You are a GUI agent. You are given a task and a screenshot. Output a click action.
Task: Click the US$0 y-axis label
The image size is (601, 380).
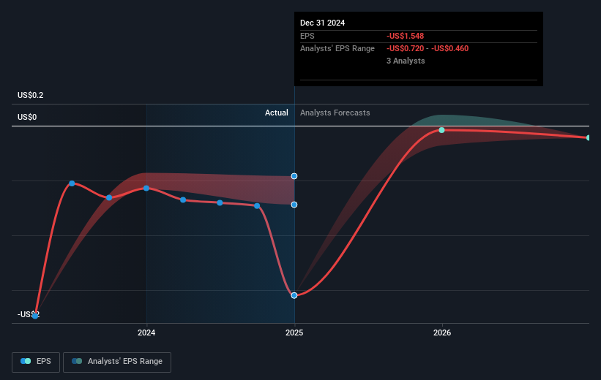(x=27, y=117)
